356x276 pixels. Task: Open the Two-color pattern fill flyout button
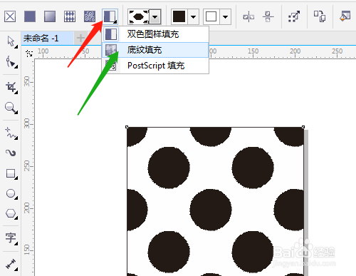[110, 16]
